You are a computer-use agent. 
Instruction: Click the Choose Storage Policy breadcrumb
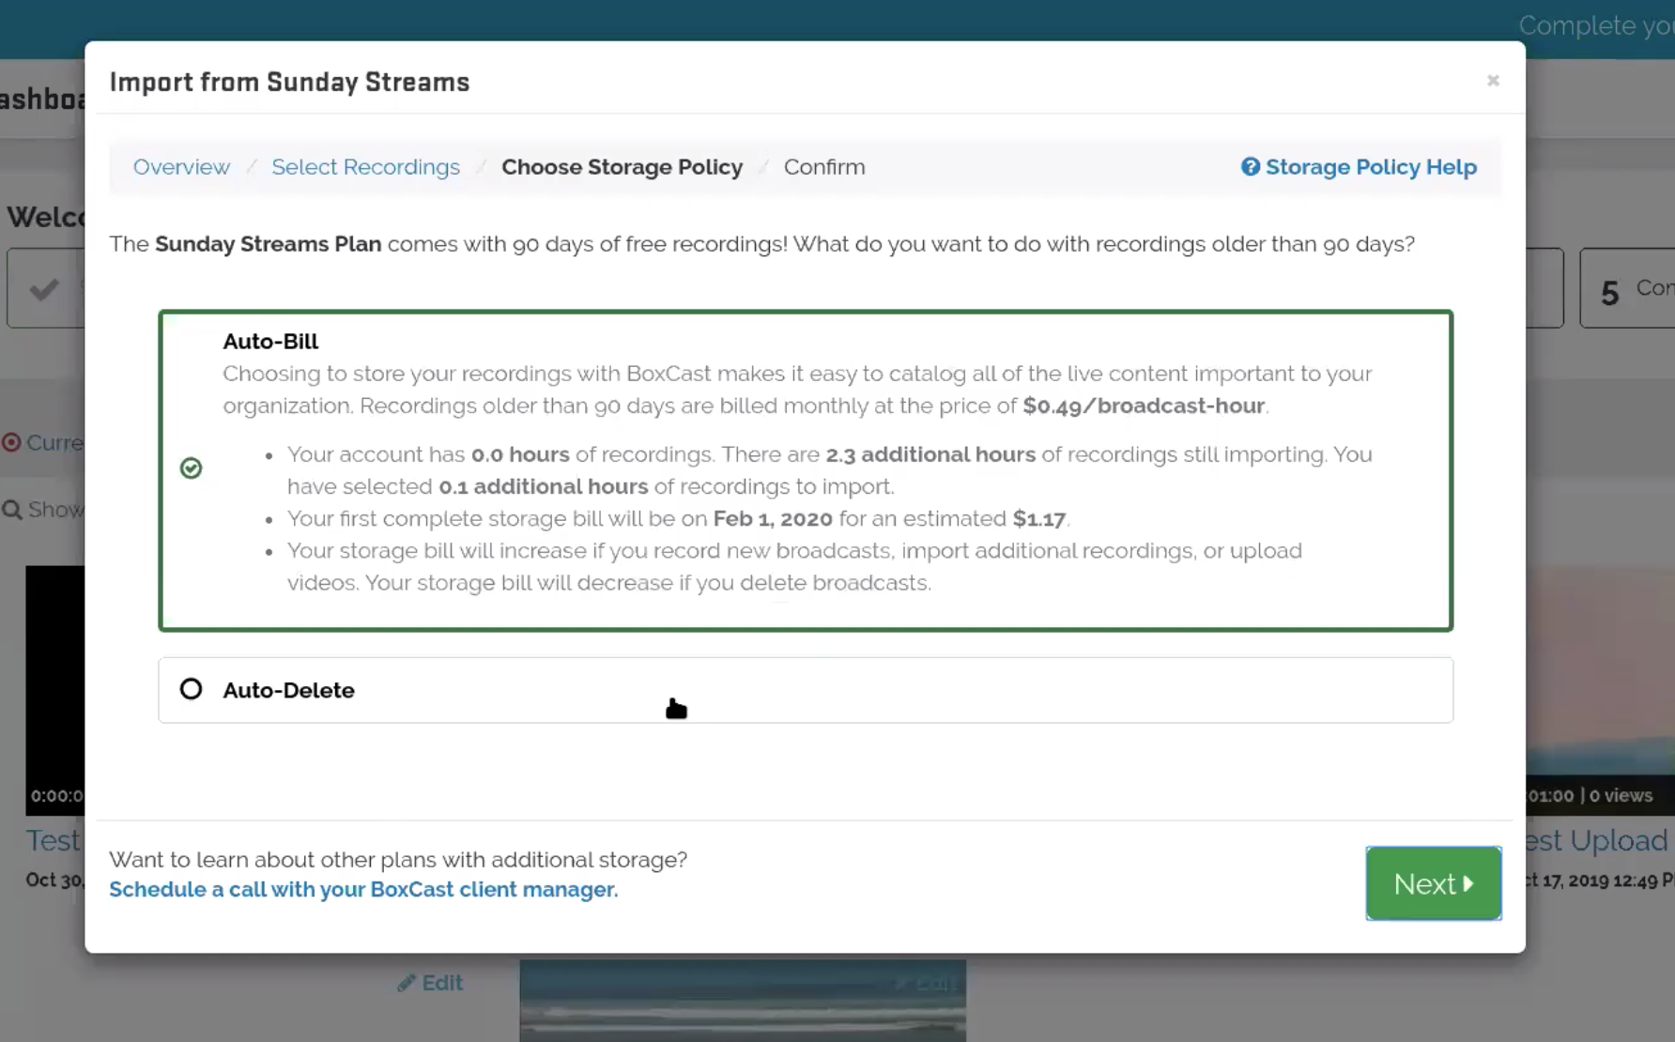pos(622,167)
